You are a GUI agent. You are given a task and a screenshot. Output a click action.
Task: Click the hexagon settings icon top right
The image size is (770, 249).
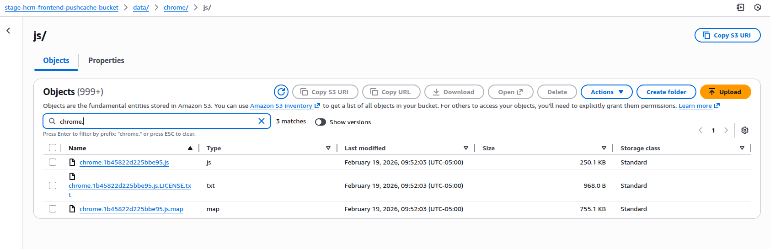(758, 7)
